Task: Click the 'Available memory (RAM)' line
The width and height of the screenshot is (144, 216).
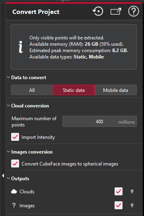Action: pos(77,44)
